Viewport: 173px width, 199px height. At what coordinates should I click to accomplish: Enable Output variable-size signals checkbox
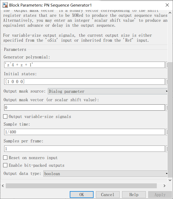[x=5, y=116]
